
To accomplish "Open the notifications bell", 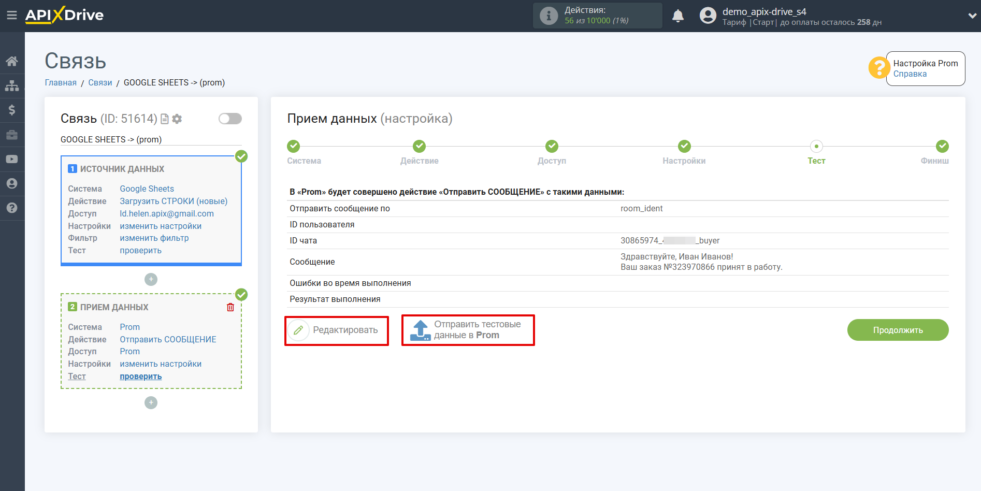I will pos(678,16).
